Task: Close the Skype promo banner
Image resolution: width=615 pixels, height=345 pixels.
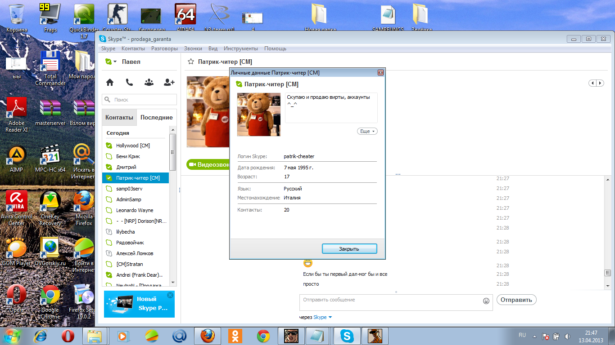Action: [x=170, y=295]
